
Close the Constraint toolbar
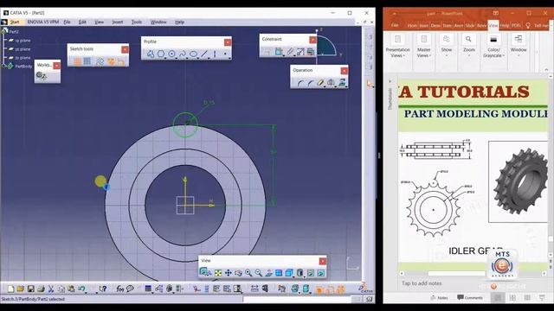tap(312, 40)
